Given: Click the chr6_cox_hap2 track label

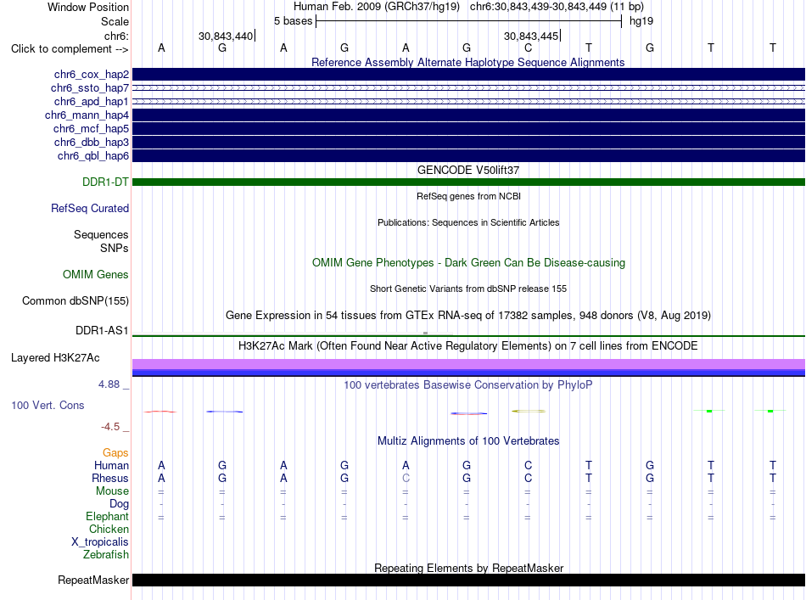Looking at the screenshot, I should (92, 75).
